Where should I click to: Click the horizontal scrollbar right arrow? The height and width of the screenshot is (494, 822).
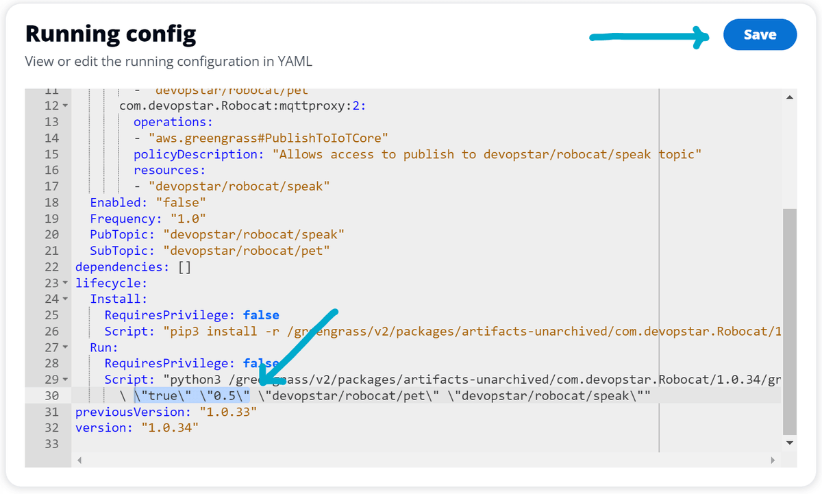tap(774, 460)
